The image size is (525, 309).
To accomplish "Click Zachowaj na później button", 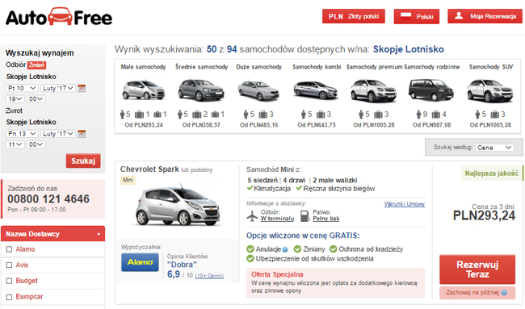I will click(x=477, y=293).
